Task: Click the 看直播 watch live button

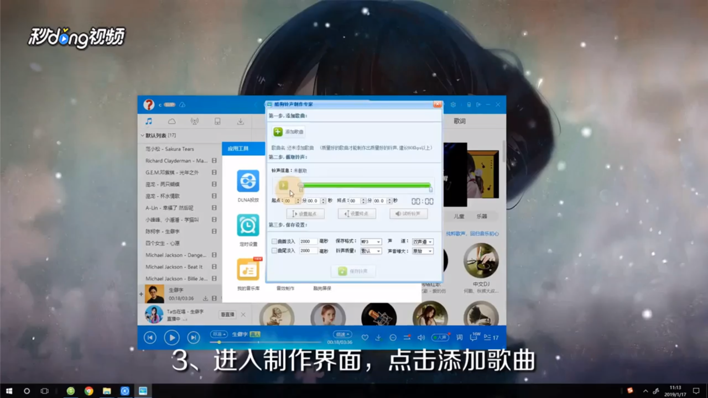Action: coord(227,315)
